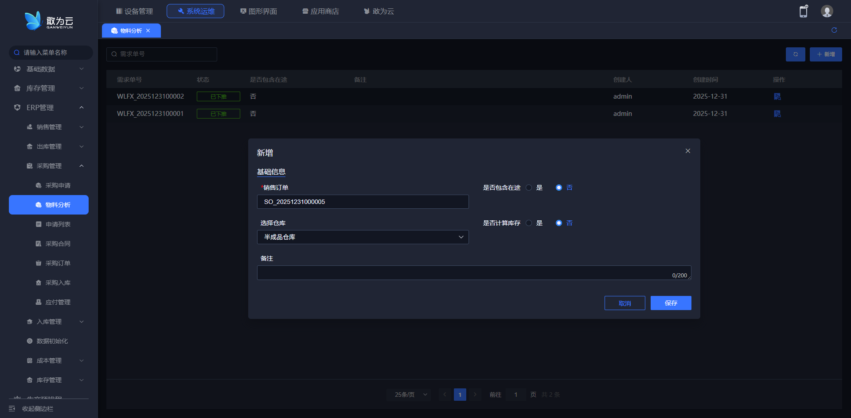Open the mobile device icon in header
Viewport: 851px width, 418px height.
click(x=803, y=11)
